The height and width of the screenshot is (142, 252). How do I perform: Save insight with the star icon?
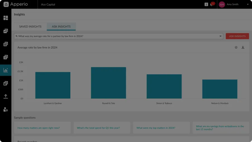[236, 47]
